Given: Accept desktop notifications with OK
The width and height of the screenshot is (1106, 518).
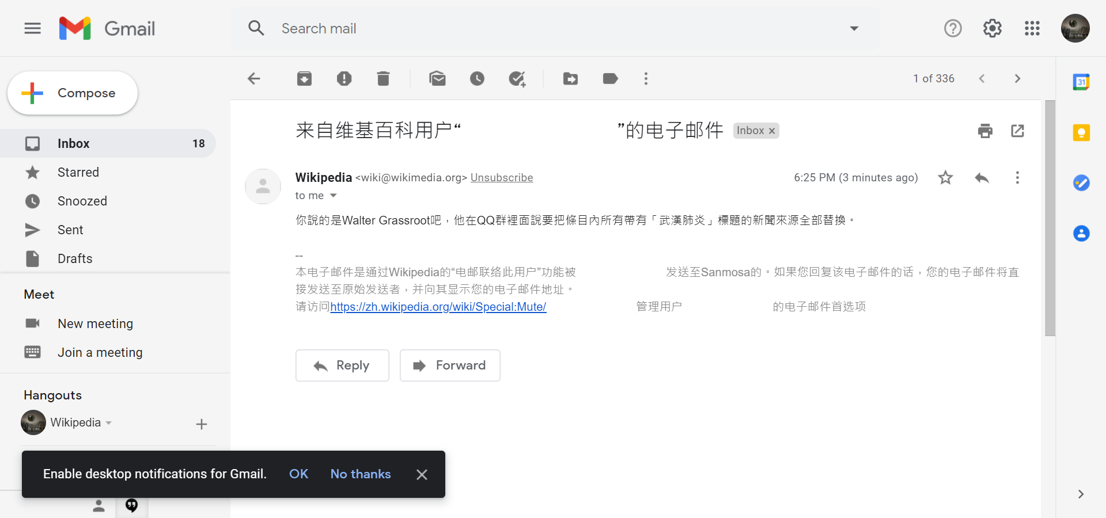Looking at the screenshot, I should [x=298, y=474].
